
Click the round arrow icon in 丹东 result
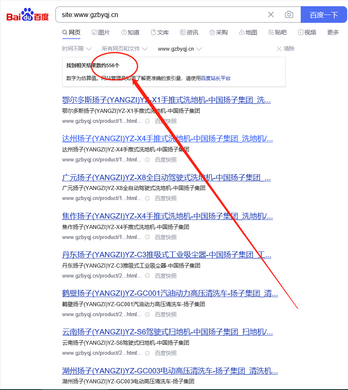147,276
